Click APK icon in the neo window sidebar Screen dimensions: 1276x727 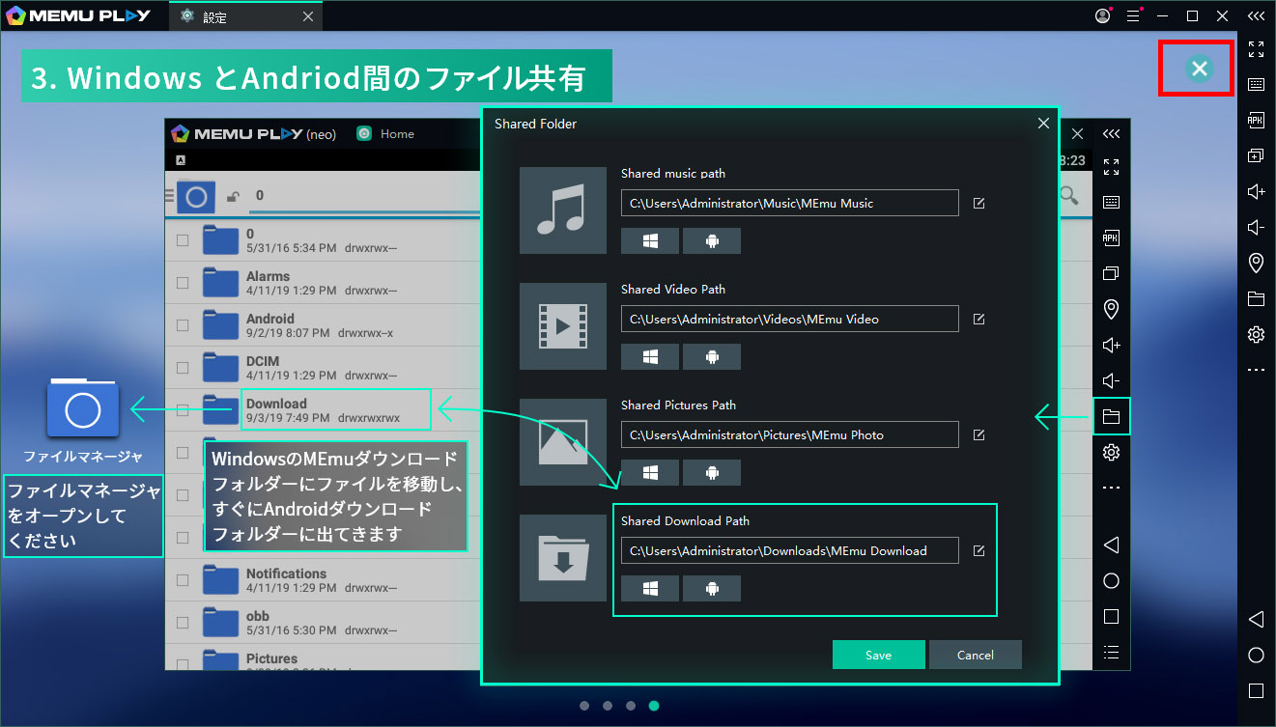[1111, 238]
